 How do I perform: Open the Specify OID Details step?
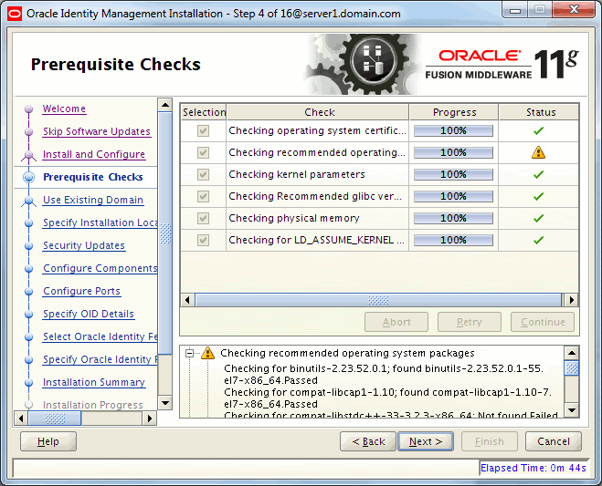tap(89, 314)
